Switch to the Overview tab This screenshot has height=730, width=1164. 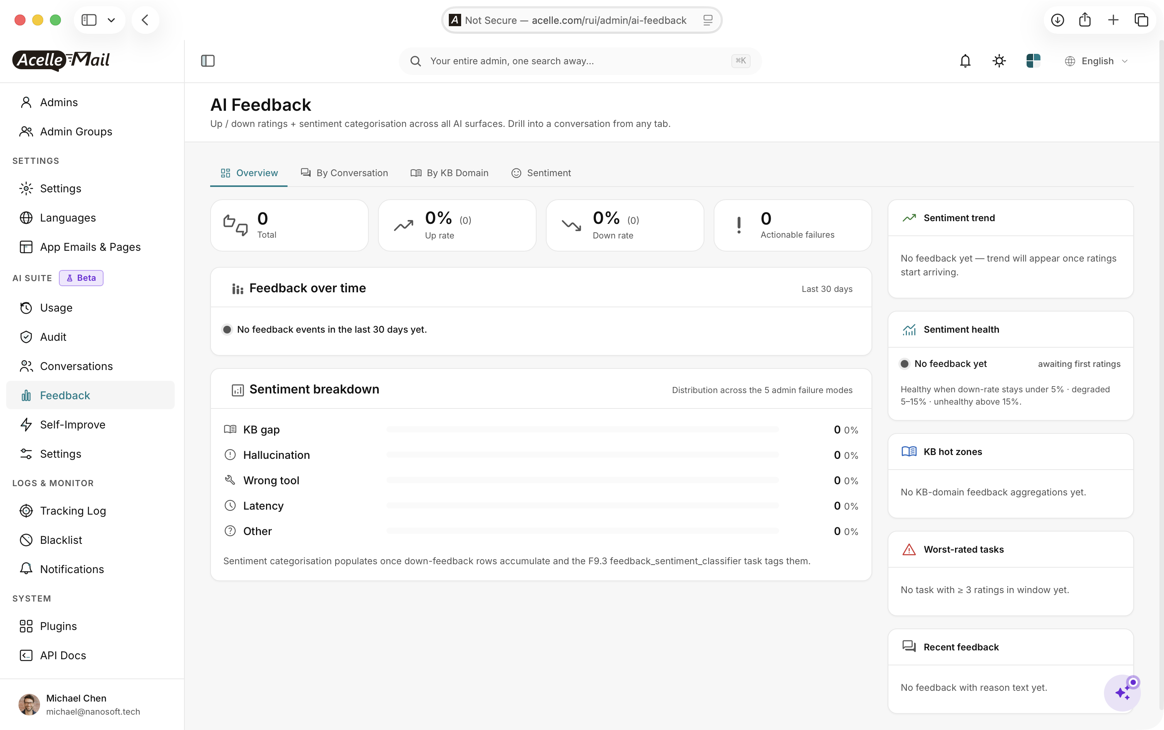249,173
